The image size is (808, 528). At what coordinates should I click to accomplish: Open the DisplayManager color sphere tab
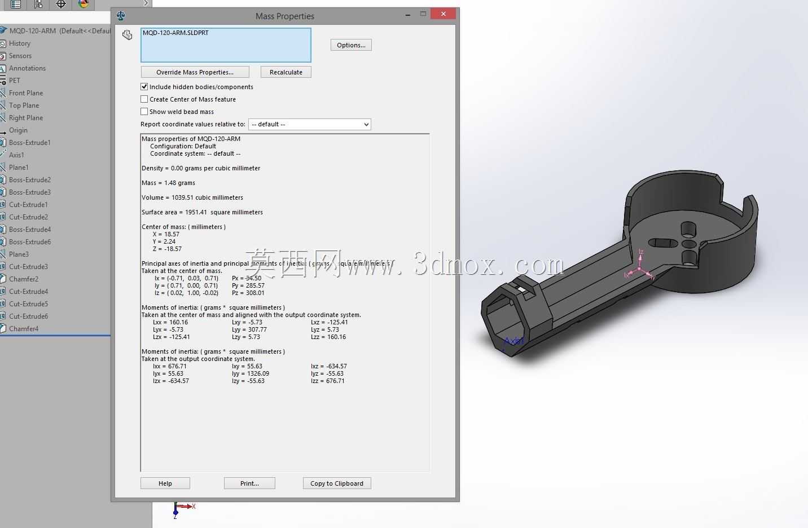coord(84,4)
